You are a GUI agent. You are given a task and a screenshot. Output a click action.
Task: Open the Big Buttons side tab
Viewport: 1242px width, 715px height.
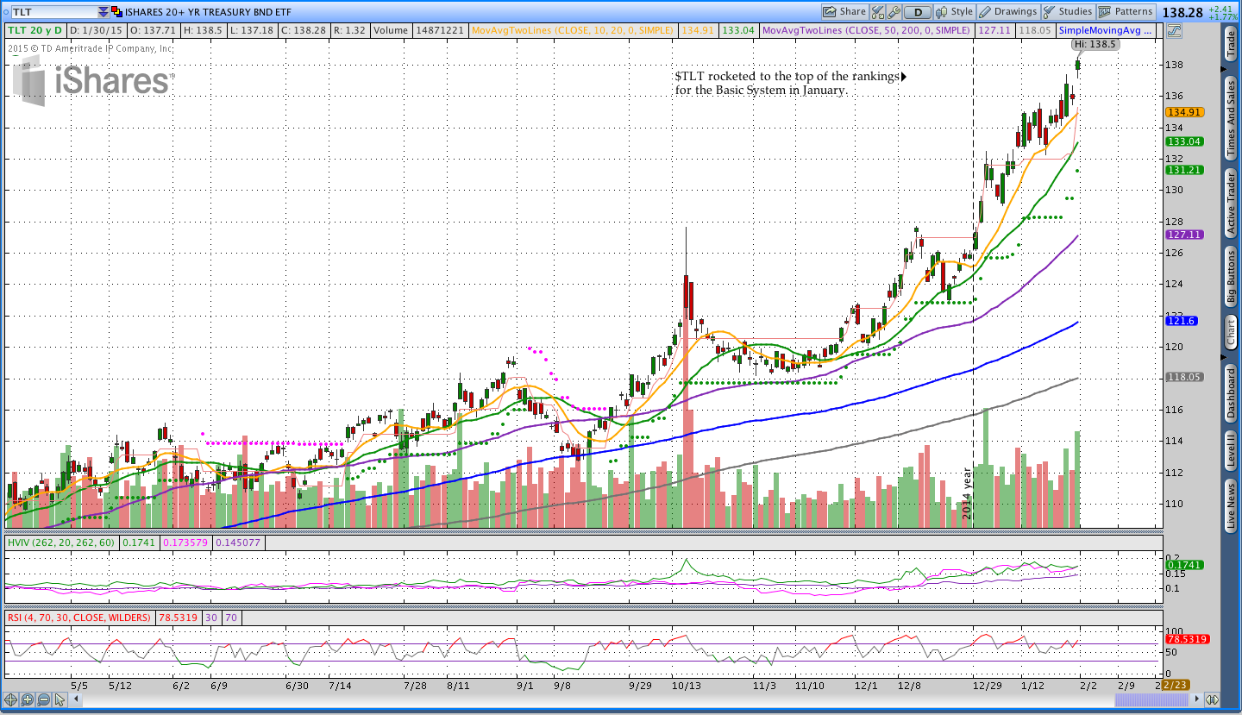pos(1232,276)
